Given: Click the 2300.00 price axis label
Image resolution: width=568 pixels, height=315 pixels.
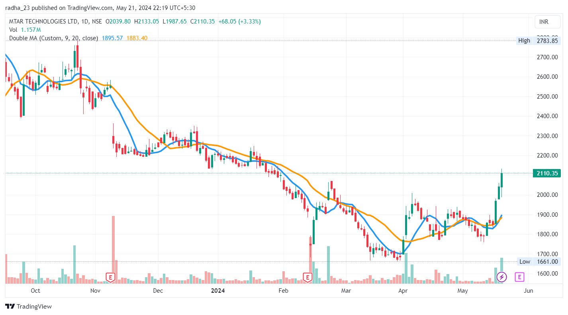Looking at the screenshot, I should pos(547,136).
